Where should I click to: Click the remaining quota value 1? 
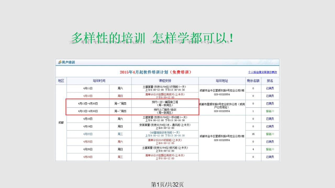click(253, 111)
